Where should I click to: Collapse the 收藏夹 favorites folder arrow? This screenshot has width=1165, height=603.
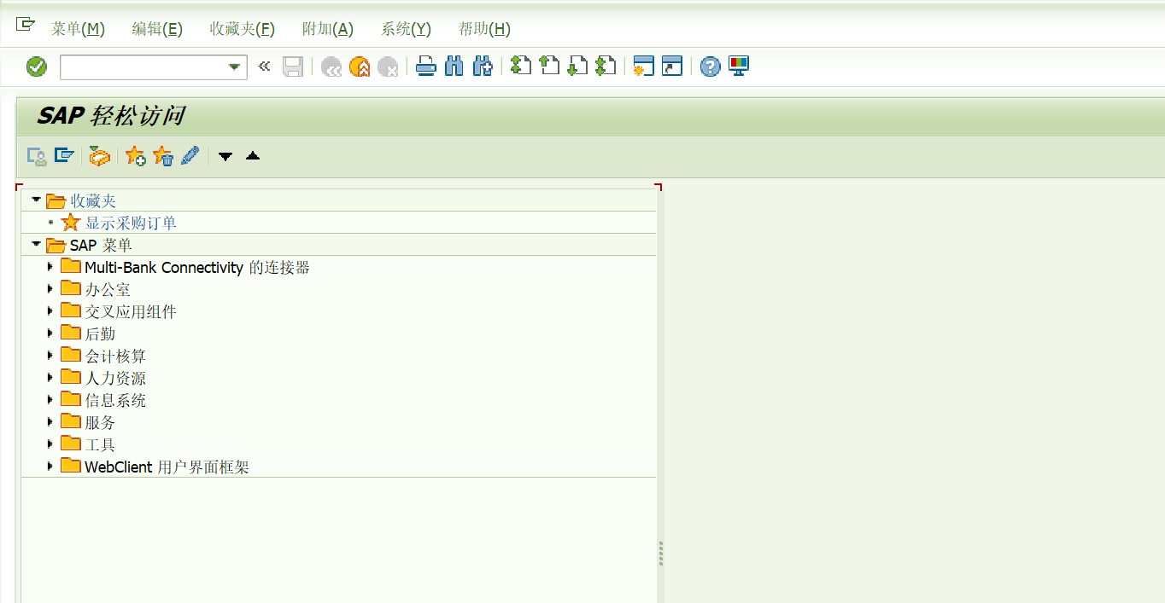[36, 200]
